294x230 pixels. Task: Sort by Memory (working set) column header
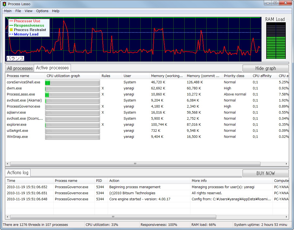click(x=167, y=76)
